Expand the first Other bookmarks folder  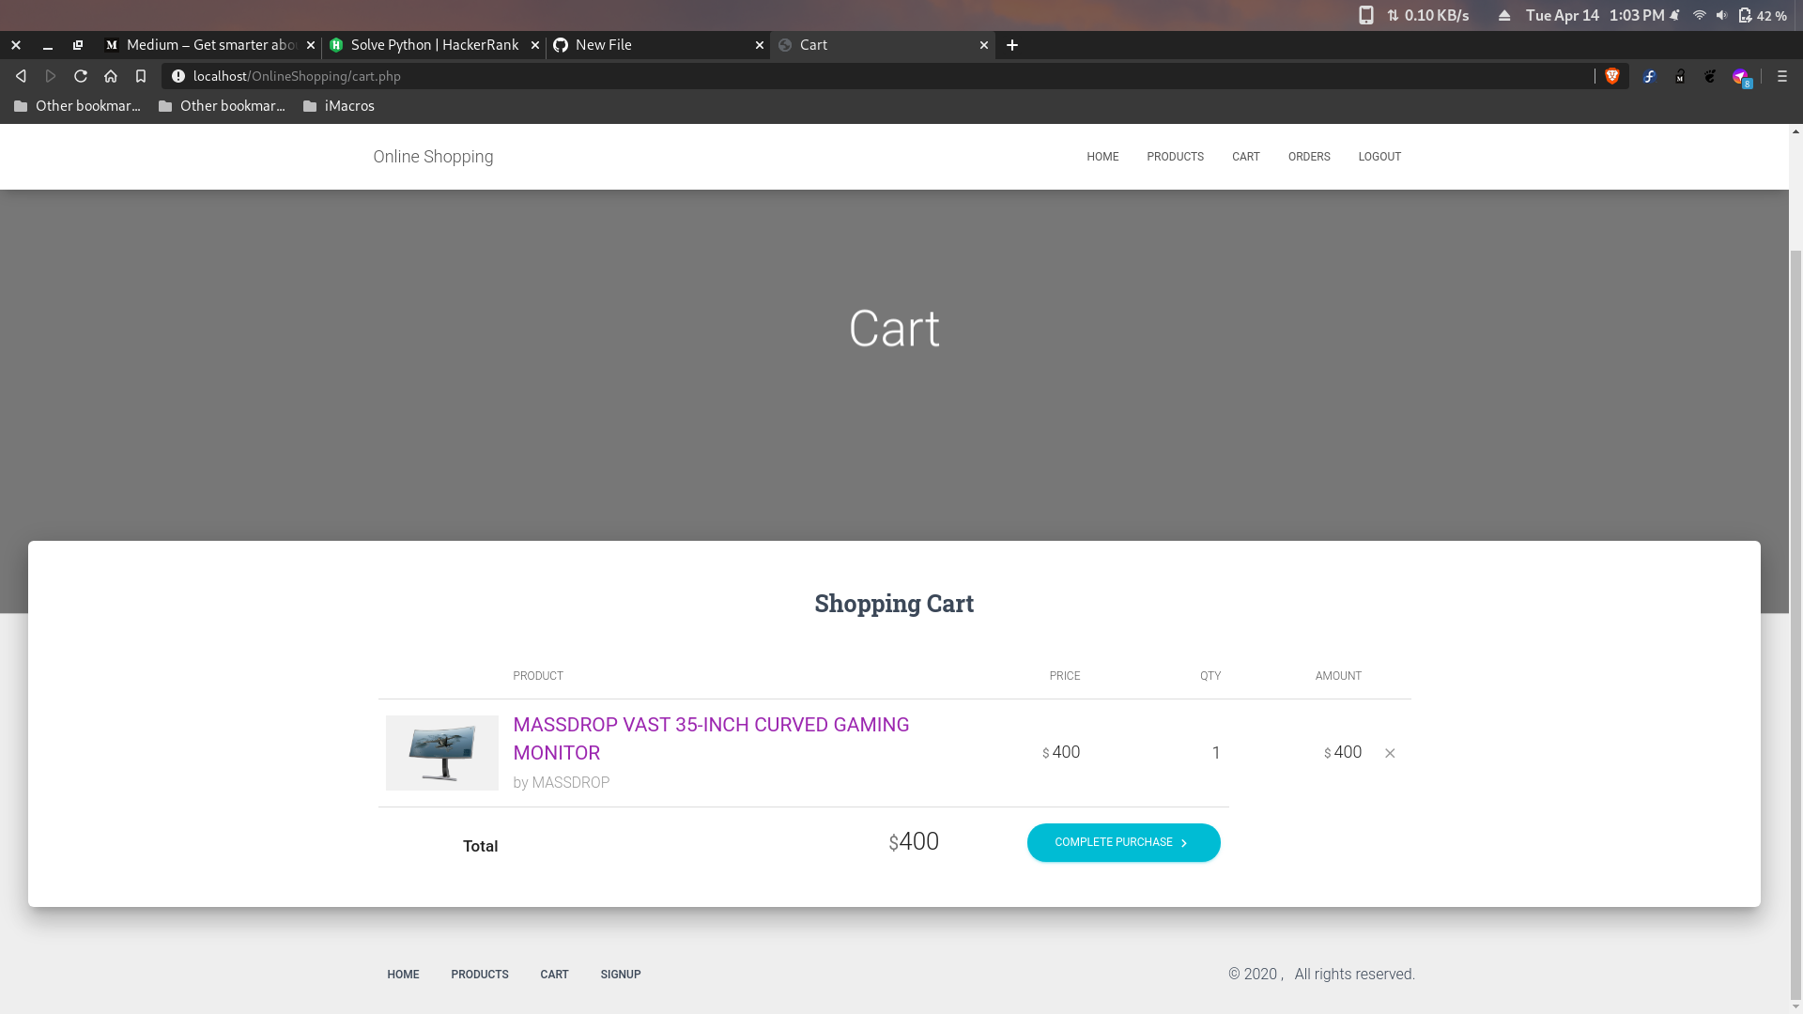(77, 106)
